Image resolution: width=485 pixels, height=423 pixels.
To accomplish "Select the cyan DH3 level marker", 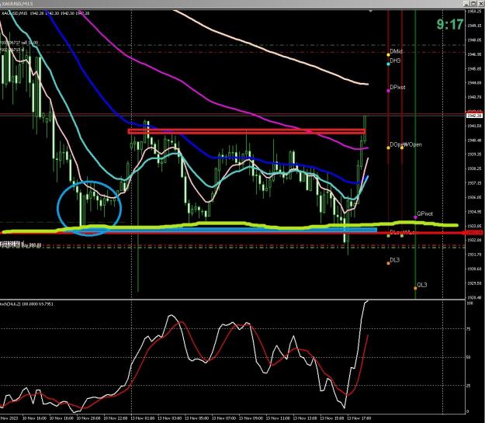I will 389,64.
